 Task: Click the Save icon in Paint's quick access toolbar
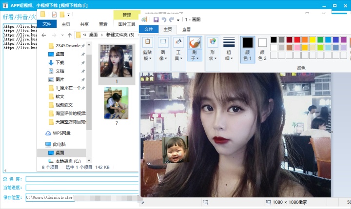[156, 19]
